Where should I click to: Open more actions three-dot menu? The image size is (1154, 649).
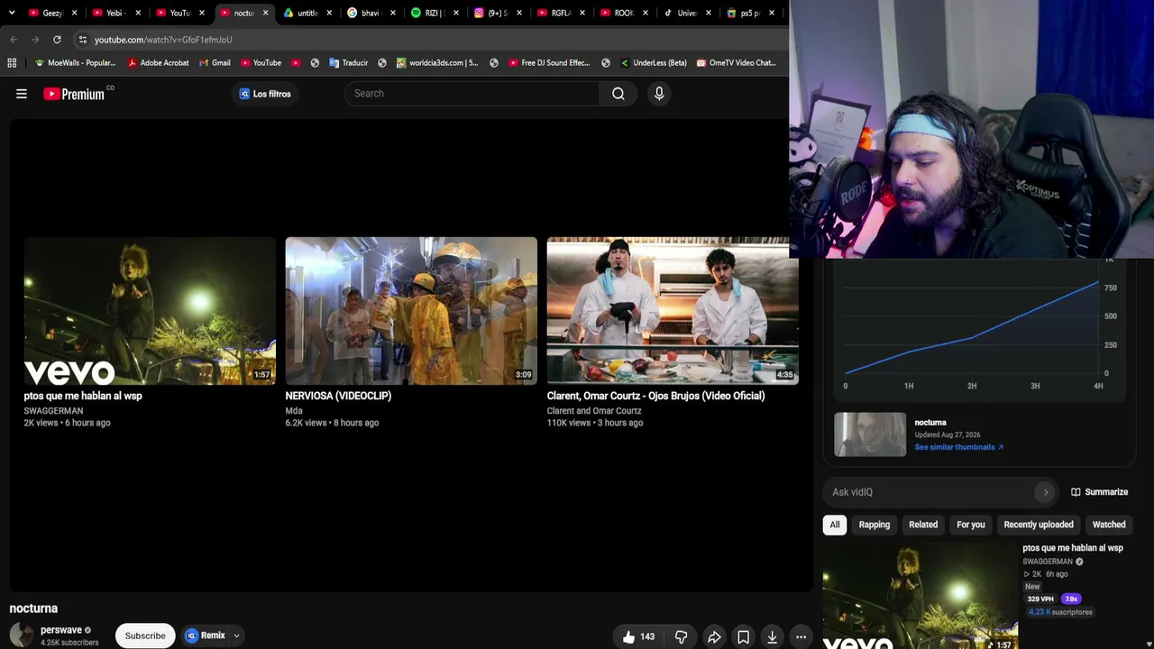[x=801, y=636]
